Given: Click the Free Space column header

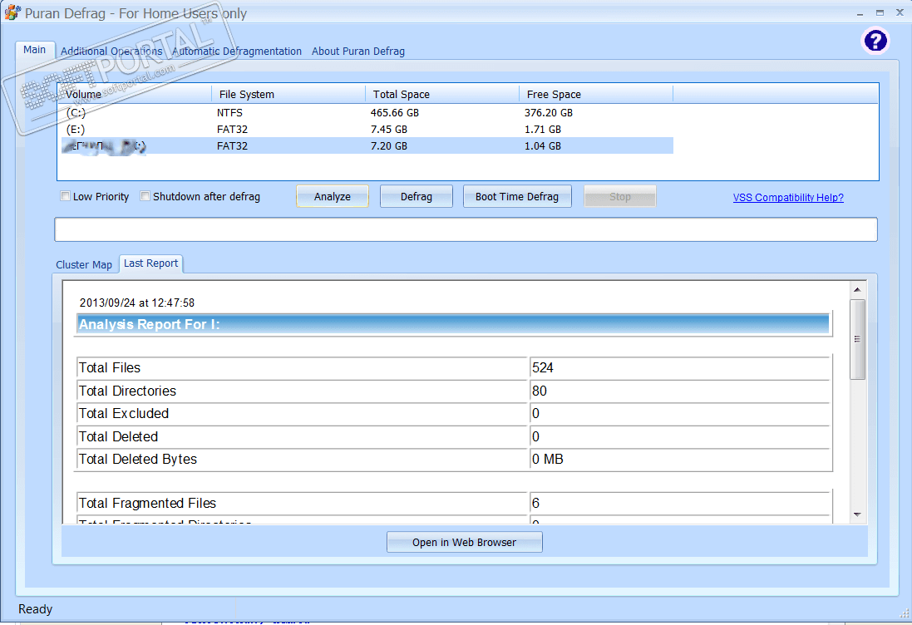Looking at the screenshot, I should click(595, 94).
